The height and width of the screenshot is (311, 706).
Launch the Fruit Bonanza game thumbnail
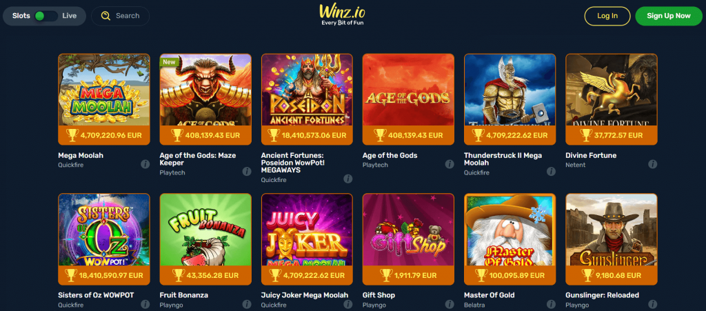point(205,230)
